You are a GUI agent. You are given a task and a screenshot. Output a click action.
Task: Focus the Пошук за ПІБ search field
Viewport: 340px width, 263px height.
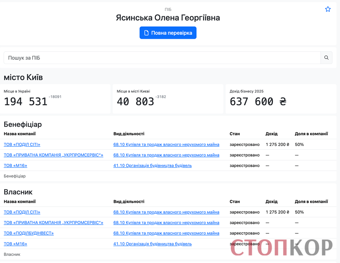(x=162, y=58)
